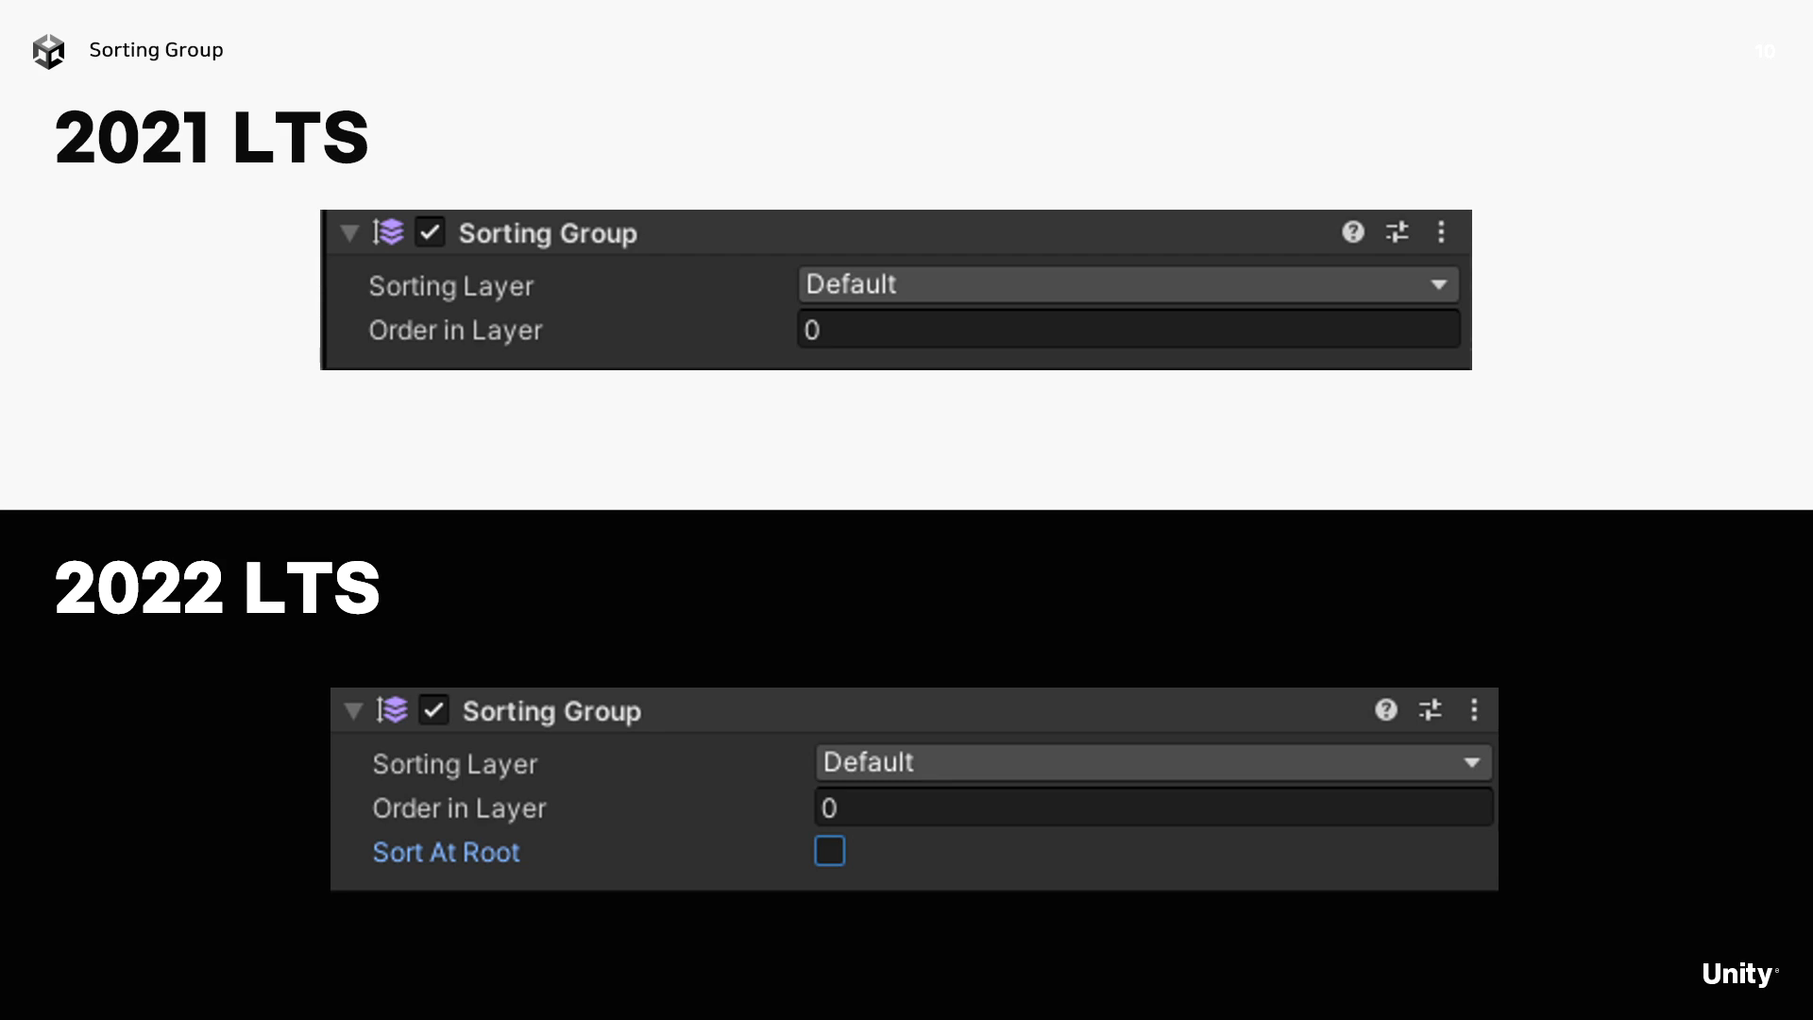The height and width of the screenshot is (1020, 1813).
Task: Enable the Sort At Root checkbox
Action: click(x=829, y=851)
